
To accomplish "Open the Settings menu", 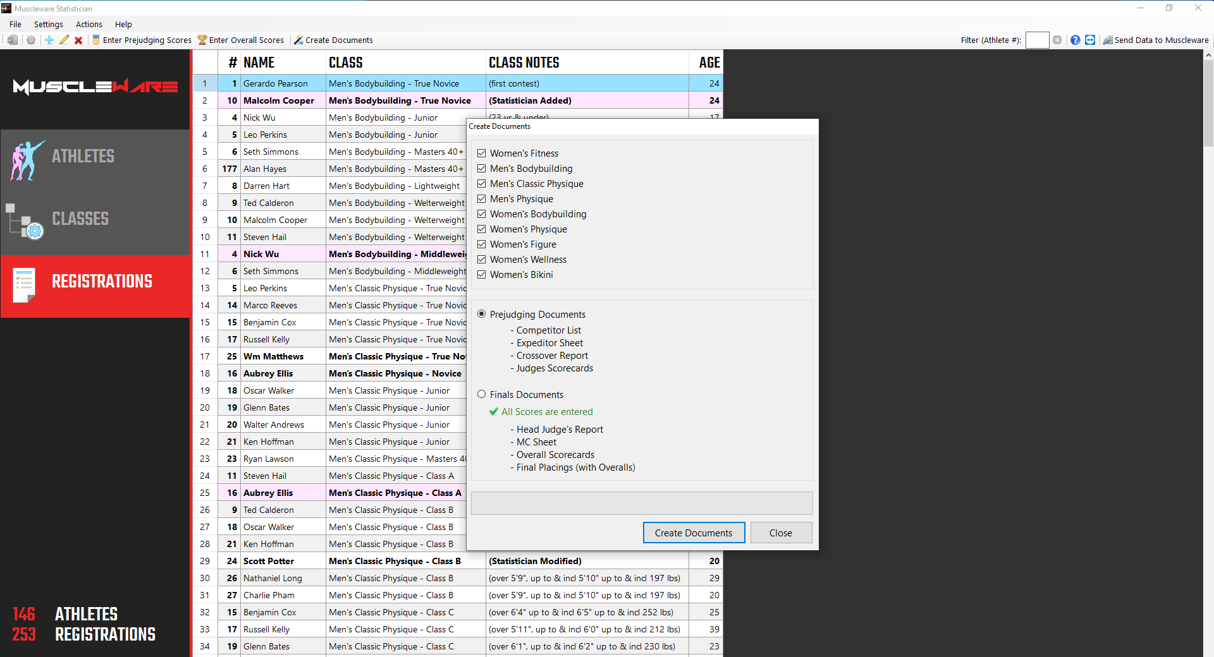I will click(x=48, y=24).
